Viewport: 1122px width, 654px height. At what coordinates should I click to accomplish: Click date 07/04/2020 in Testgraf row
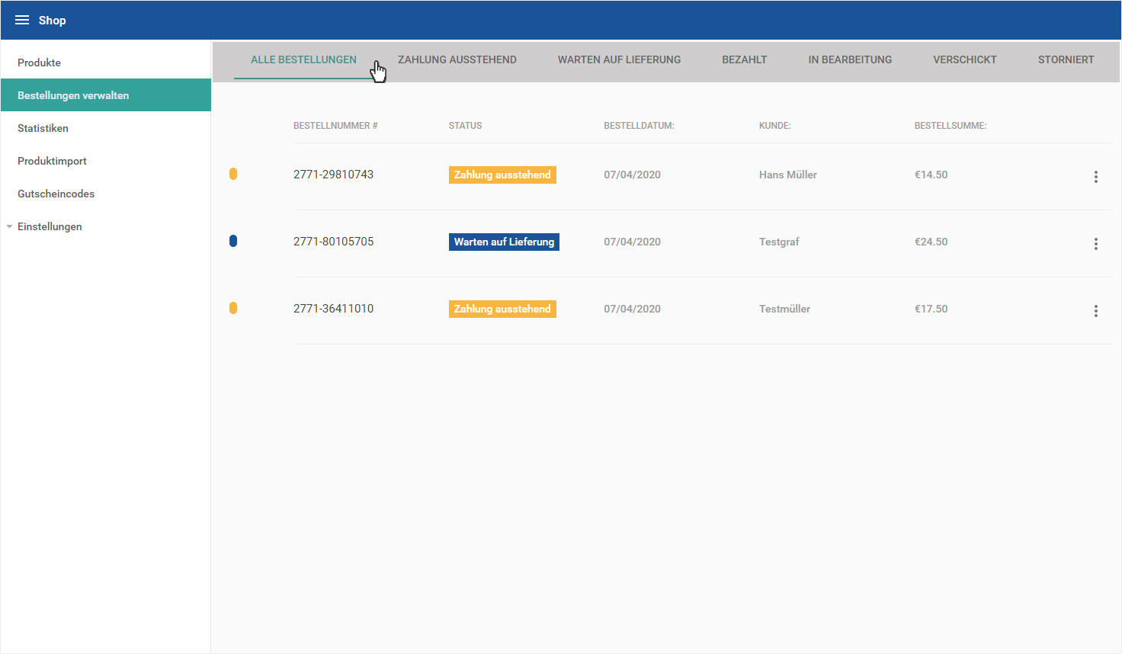[x=632, y=242]
